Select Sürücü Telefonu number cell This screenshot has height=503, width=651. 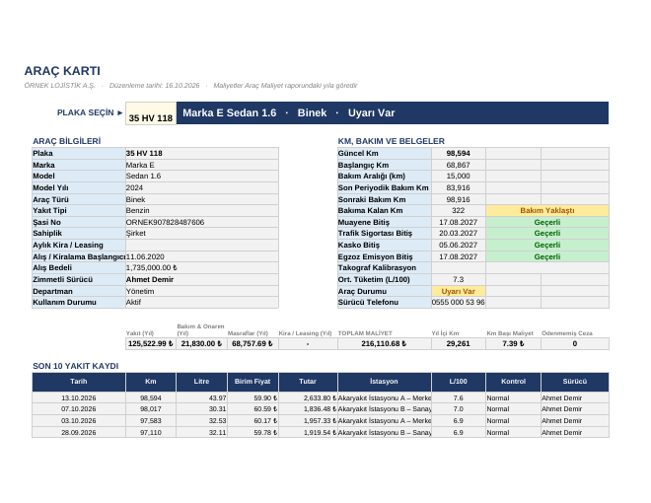pyautogui.click(x=459, y=302)
